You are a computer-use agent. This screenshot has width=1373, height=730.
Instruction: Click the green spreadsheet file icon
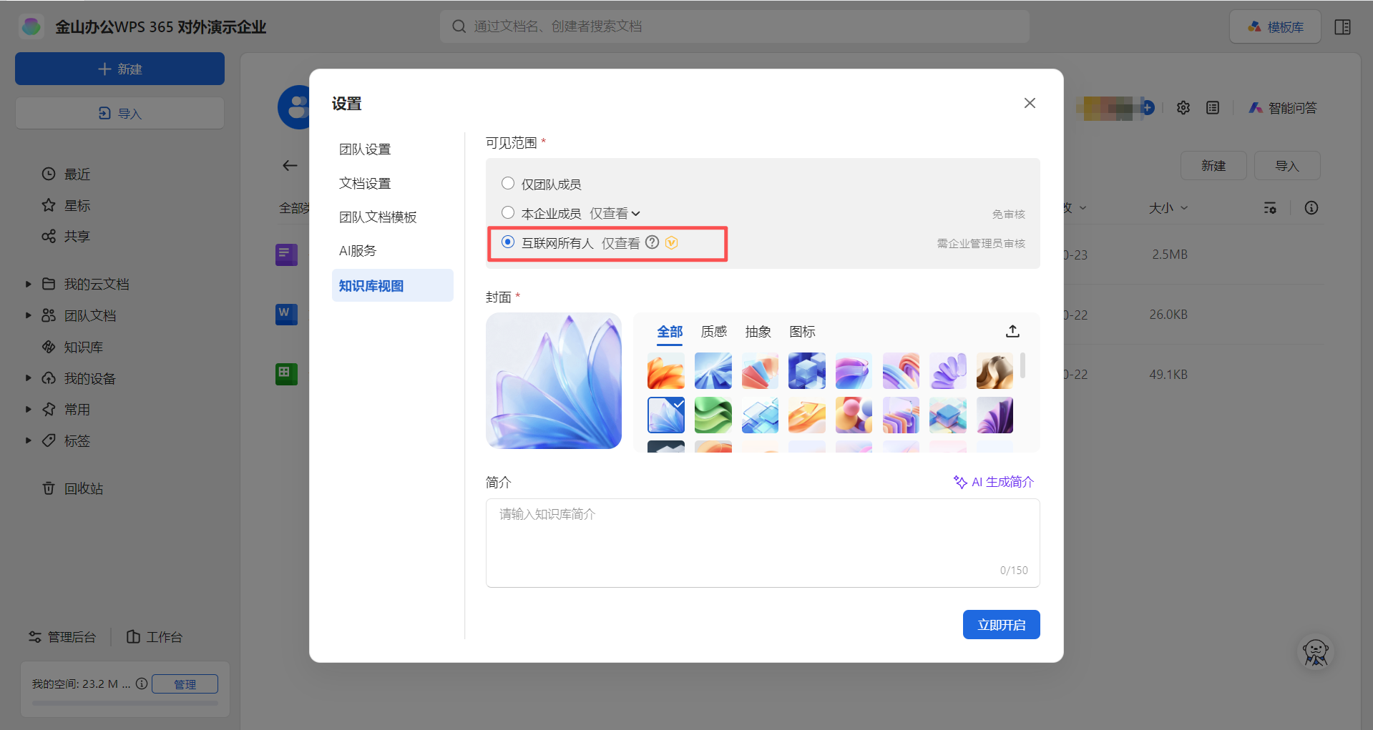click(x=287, y=374)
